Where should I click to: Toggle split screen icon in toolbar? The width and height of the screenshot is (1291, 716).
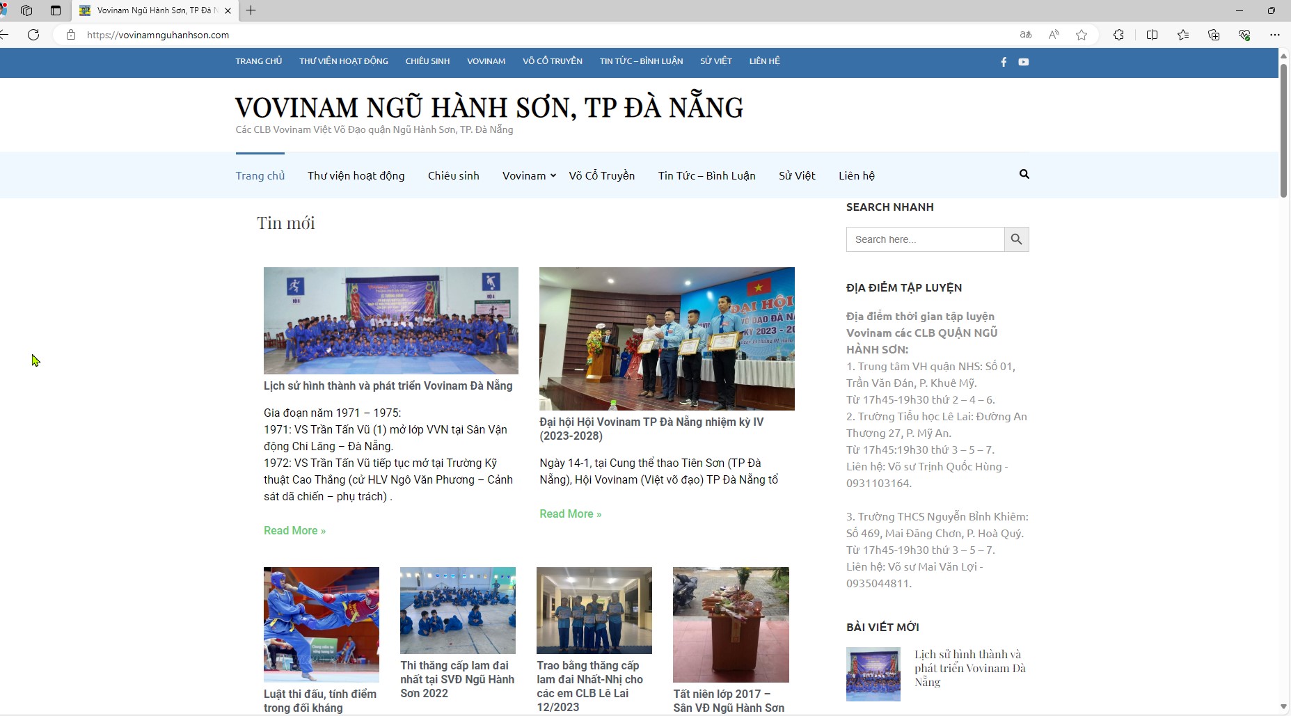[1152, 35]
